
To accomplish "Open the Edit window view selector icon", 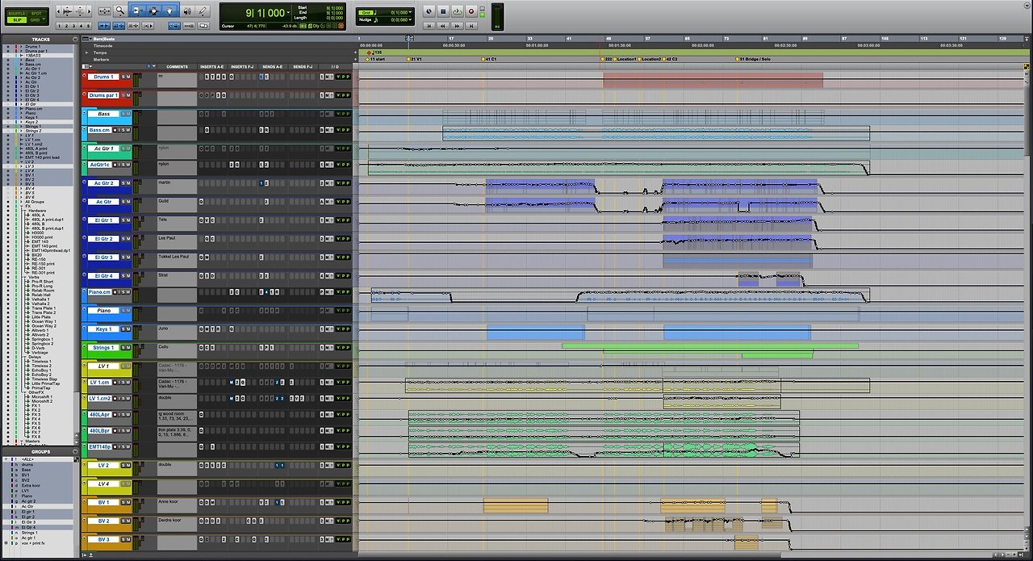I will 86,66.
